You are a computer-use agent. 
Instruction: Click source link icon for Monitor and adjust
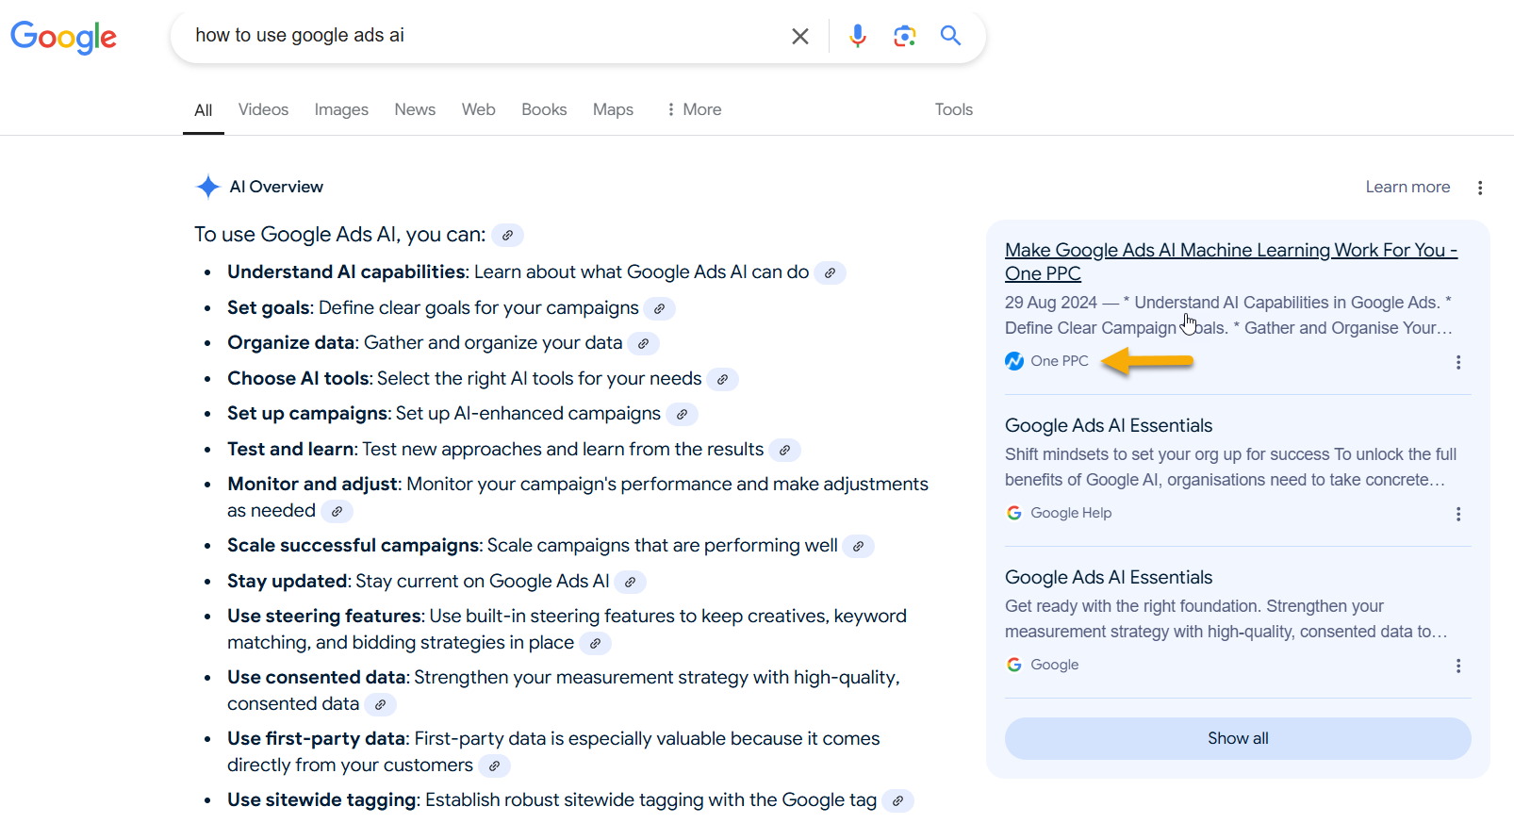click(x=337, y=511)
